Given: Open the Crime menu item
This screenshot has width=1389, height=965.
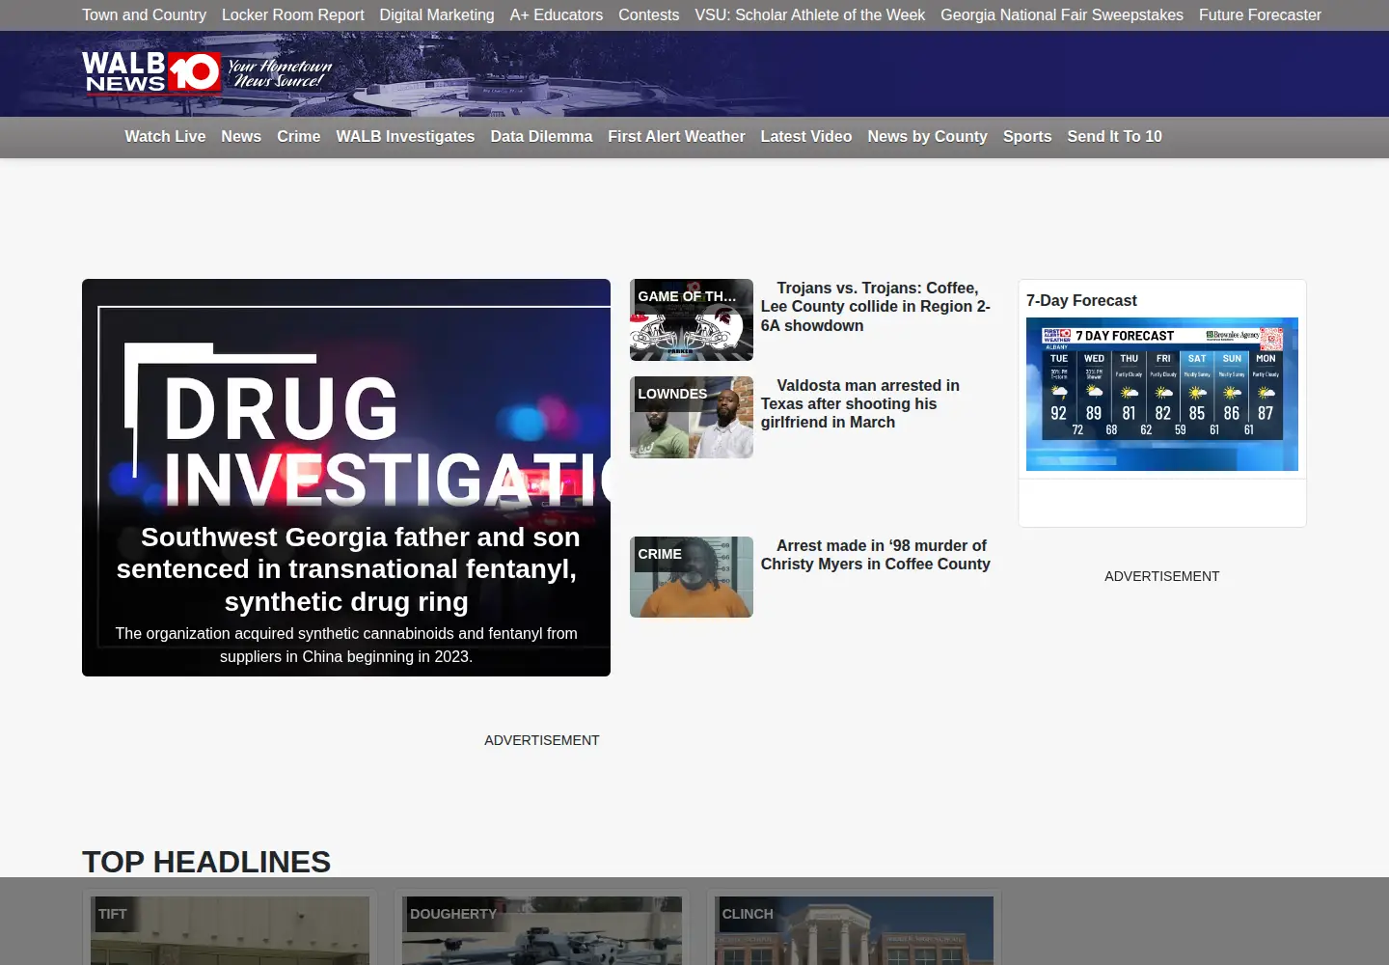Looking at the screenshot, I should pyautogui.click(x=298, y=137).
